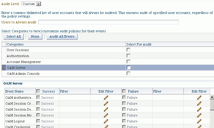Image resolution: width=214 pixels, height=128 pixels.
Task: Toggle Success checkbox for OAM Logout row
Action: coord(38,121)
